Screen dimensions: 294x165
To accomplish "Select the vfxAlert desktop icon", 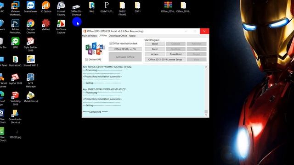I will (x=46, y=25).
